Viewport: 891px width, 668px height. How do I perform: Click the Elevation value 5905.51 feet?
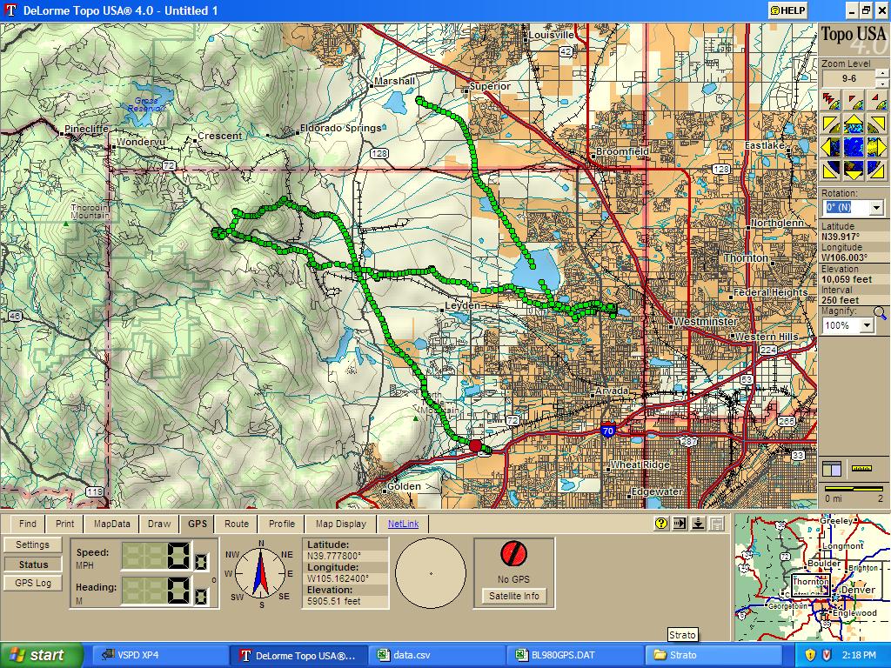click(333, 600)
